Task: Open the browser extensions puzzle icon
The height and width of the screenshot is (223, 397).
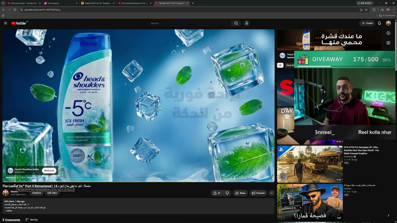Action: [x=374, y=10]
